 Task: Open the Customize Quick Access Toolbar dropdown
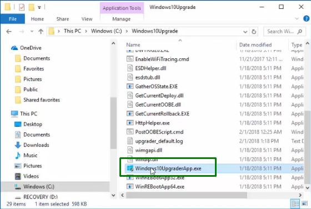tap(39, 8)
